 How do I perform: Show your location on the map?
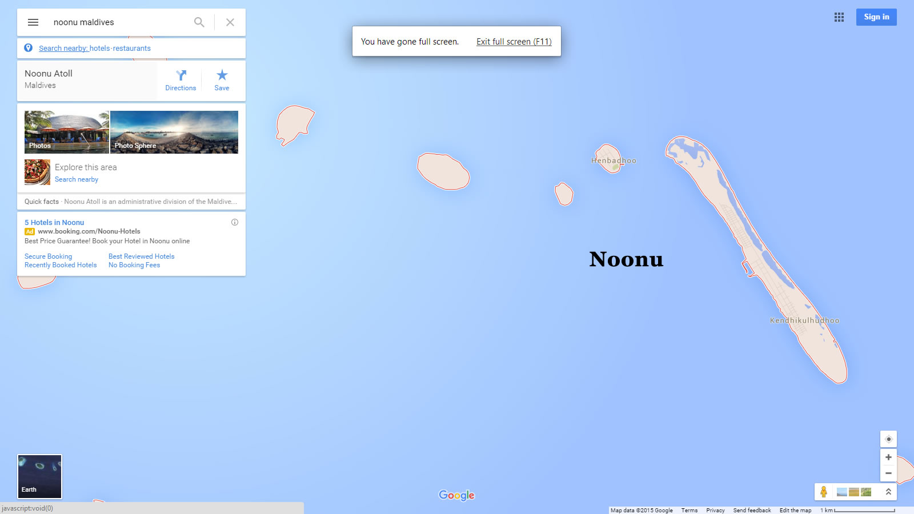(888, 439)
